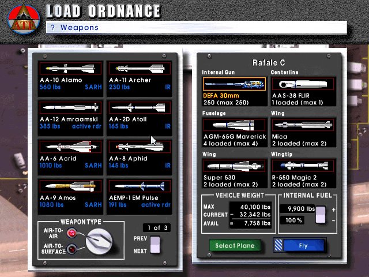Viewport: 369px width, 277px height.
Task: Select the AA-6 Acrid missile image
Action: 70,147
